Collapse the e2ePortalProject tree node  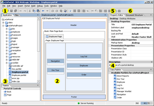[x=3, y=26]
